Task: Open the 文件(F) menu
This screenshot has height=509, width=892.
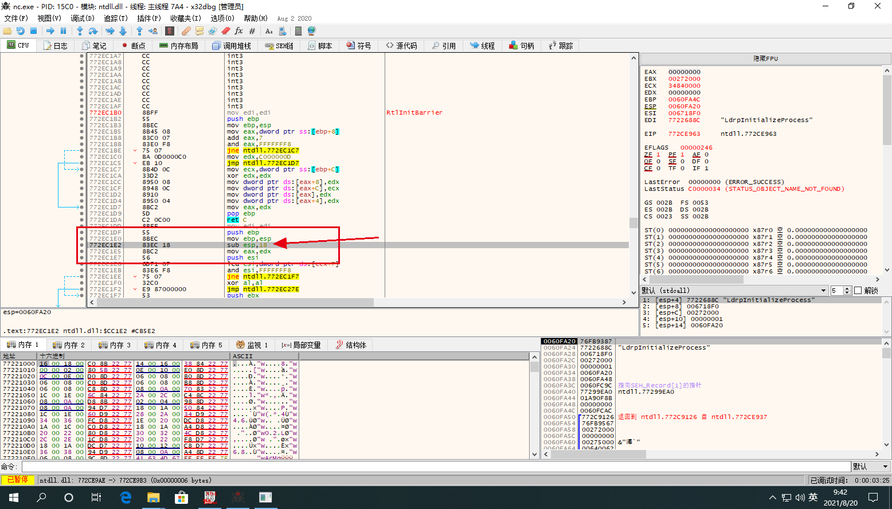Action: coord(16,18)
